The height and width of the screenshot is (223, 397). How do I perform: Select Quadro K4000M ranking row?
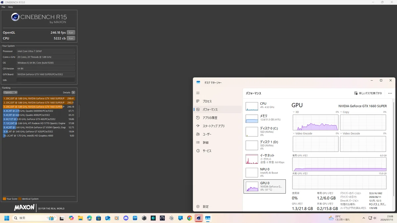click(x=39, y=111)
